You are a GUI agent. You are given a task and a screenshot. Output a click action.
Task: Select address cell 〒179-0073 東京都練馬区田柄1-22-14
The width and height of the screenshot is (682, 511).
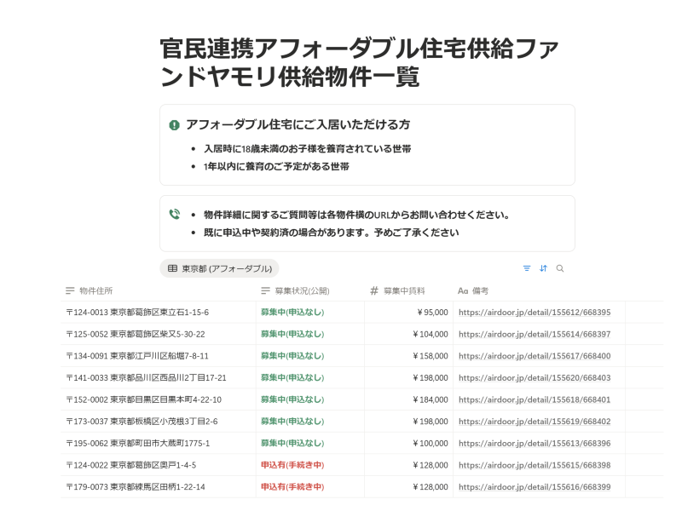(x=159, y=486)
